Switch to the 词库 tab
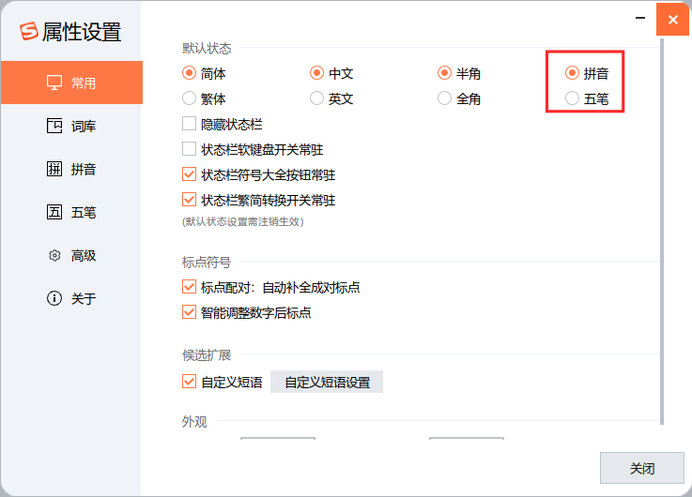The height and width of the screenshot is (497, 692). (84, 126)
